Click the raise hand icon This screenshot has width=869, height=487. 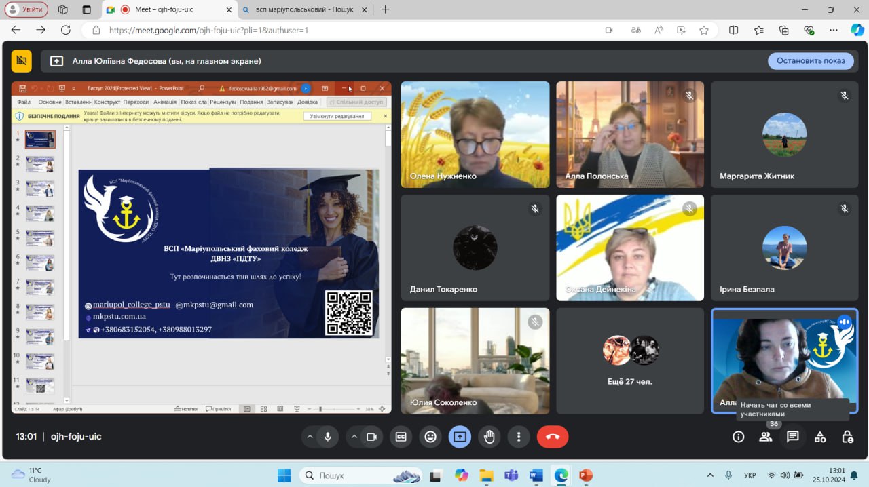489,437
